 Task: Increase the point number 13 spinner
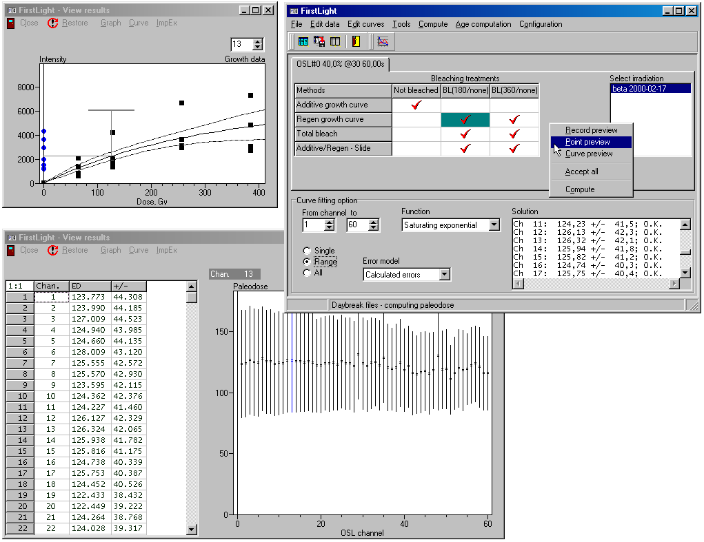(258, 41)
